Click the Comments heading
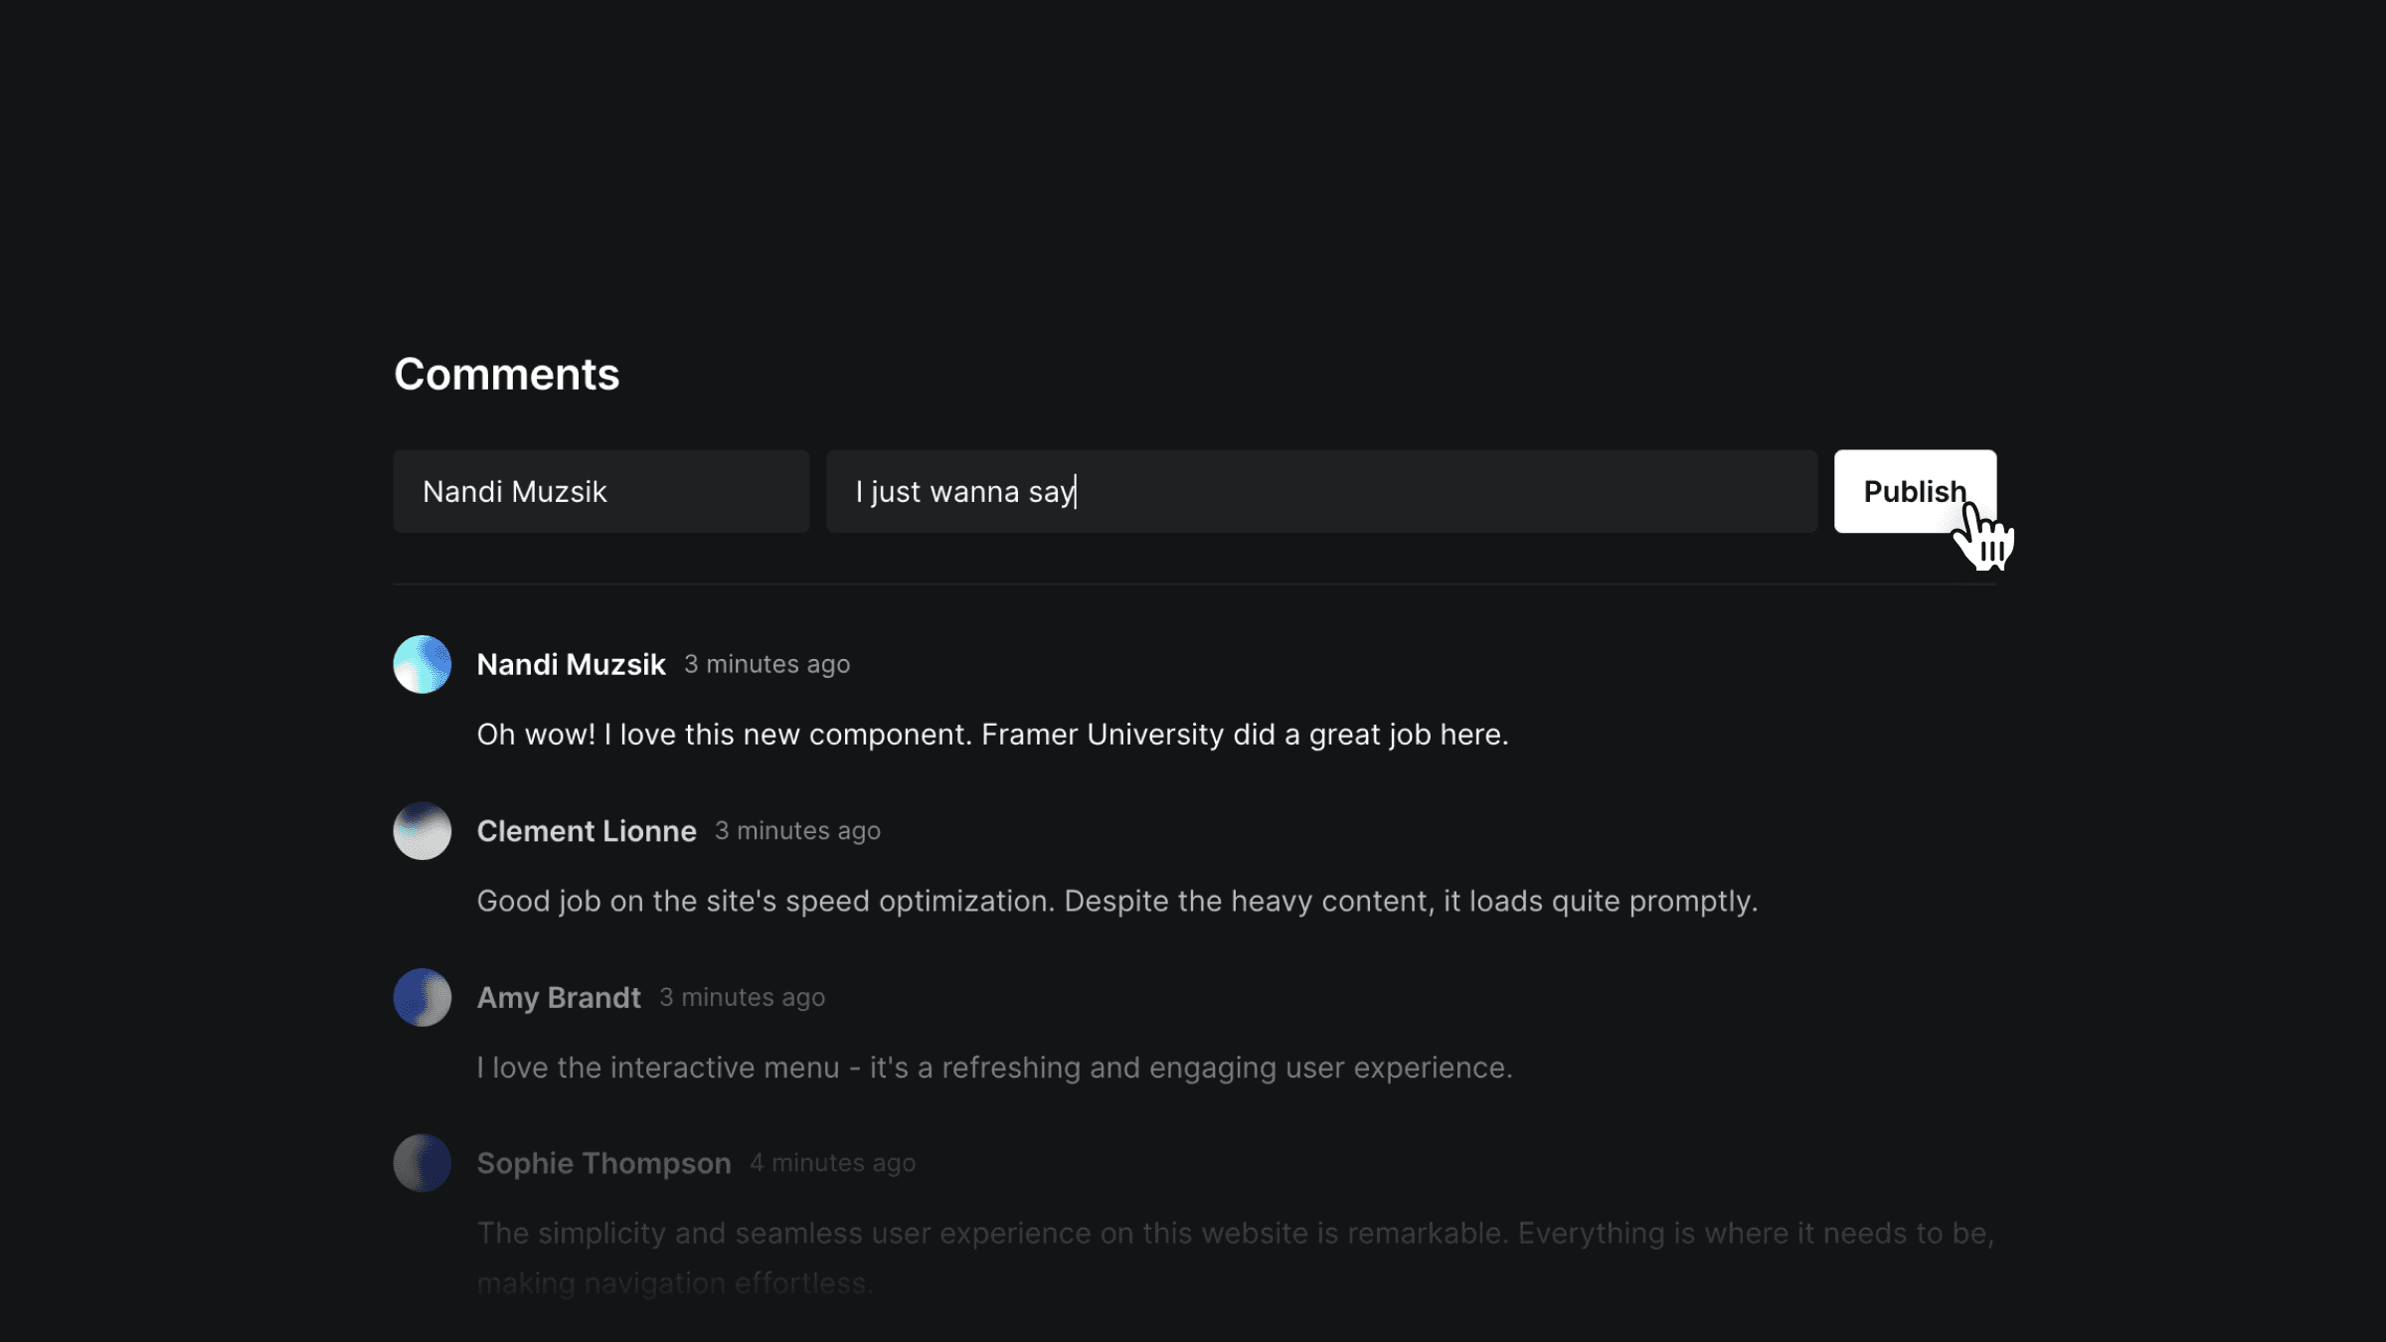Image resolution: width=2386 pixels, height=1342 pixels. click(x=506, y=374)
